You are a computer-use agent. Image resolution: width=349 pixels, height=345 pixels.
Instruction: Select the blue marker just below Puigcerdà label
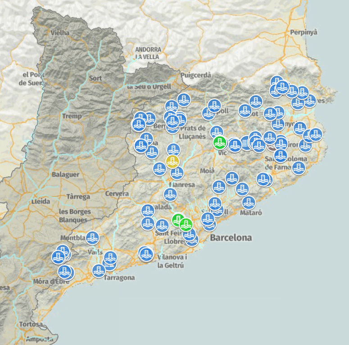pos(184,100)
